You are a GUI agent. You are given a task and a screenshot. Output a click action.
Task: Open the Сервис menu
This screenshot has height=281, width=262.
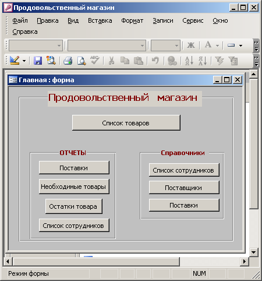point(193,20)
